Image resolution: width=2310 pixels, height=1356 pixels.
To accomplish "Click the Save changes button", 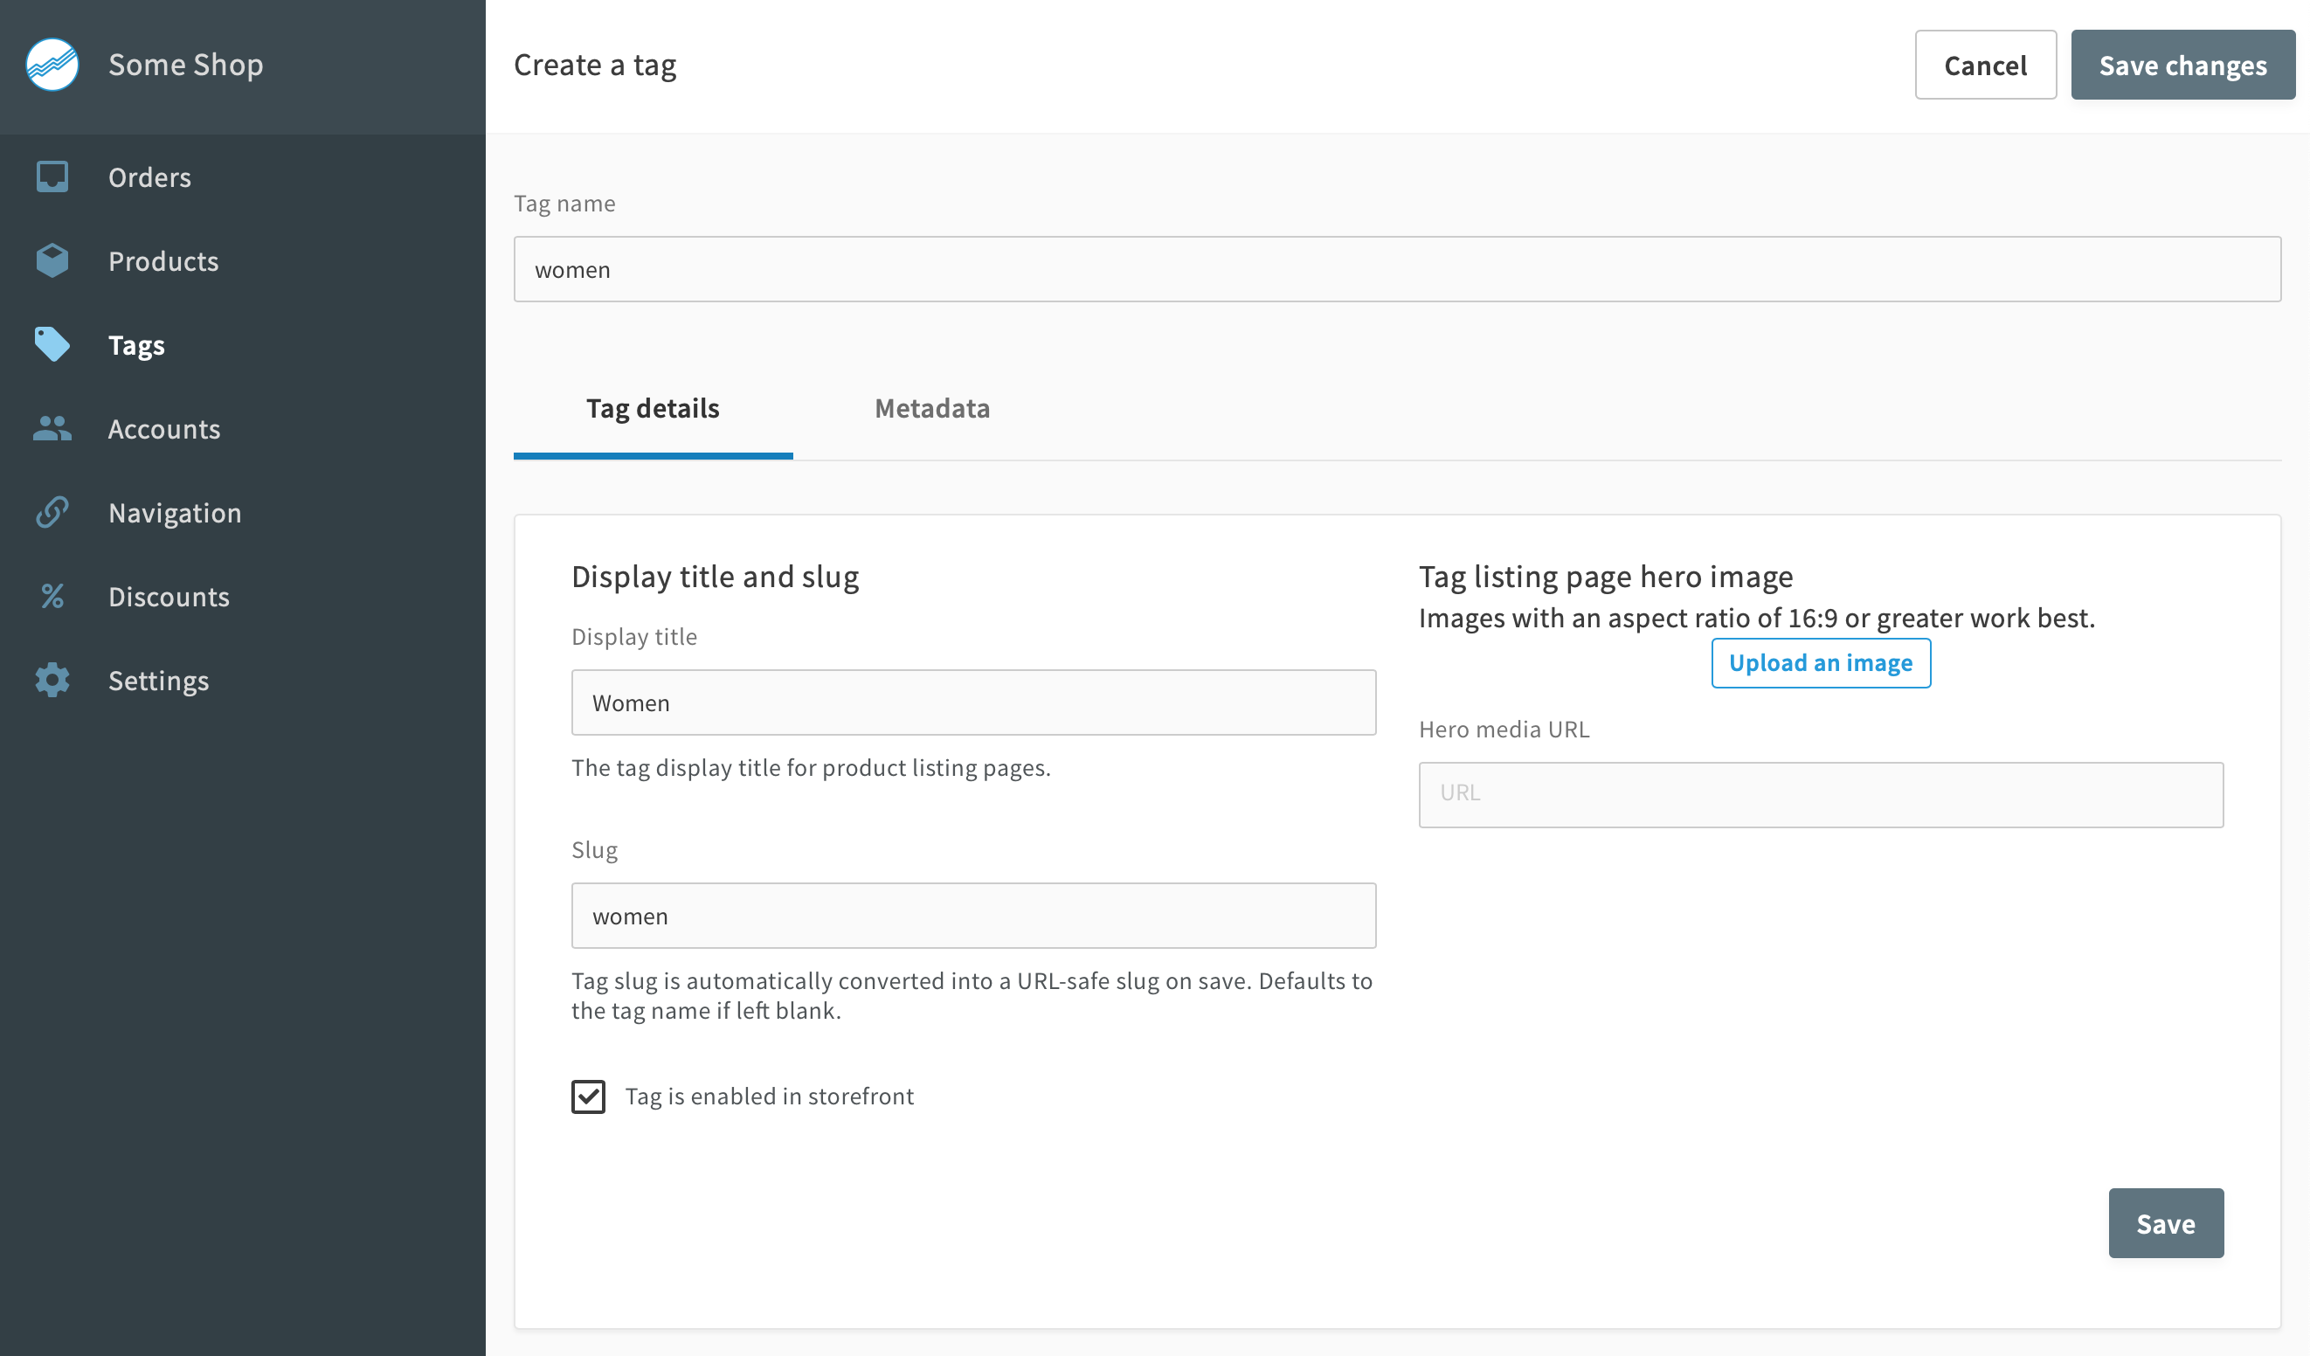I will (x=2182, y=66).
